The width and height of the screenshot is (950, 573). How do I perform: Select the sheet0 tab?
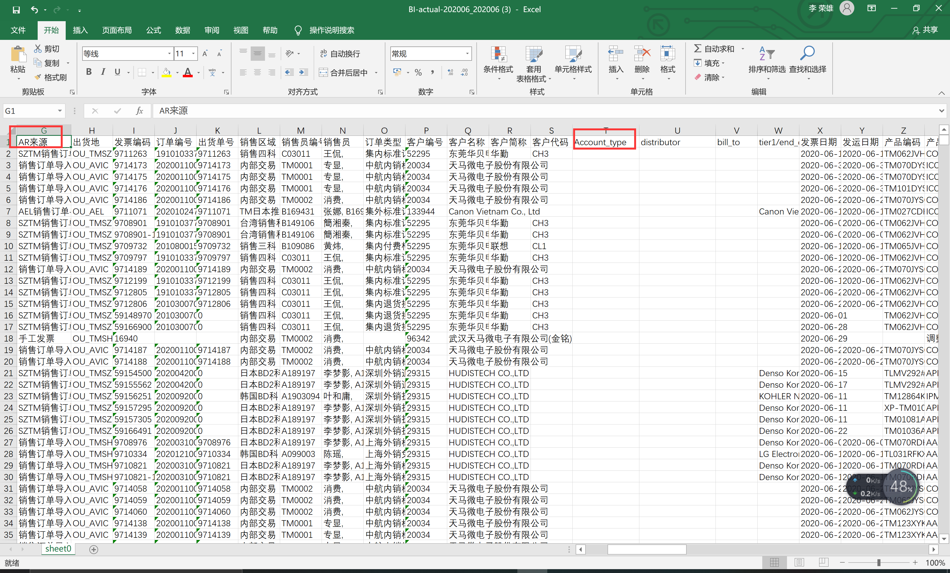pos(58,549)
